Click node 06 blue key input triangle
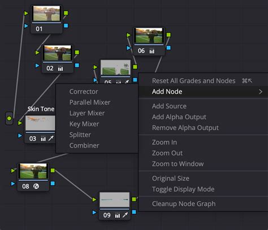 [x=129, y=48]
